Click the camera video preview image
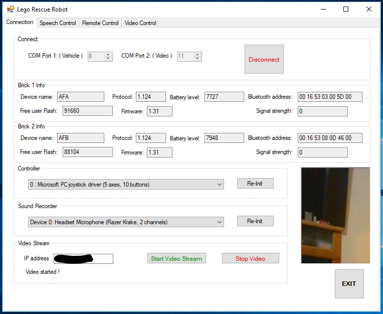The width and height of the screenshot is (383, 314). click(335, 215)
